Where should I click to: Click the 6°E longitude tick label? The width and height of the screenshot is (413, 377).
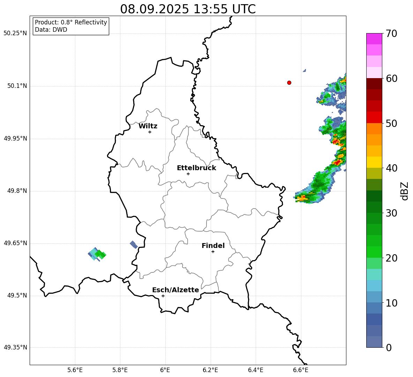[165, 370]
